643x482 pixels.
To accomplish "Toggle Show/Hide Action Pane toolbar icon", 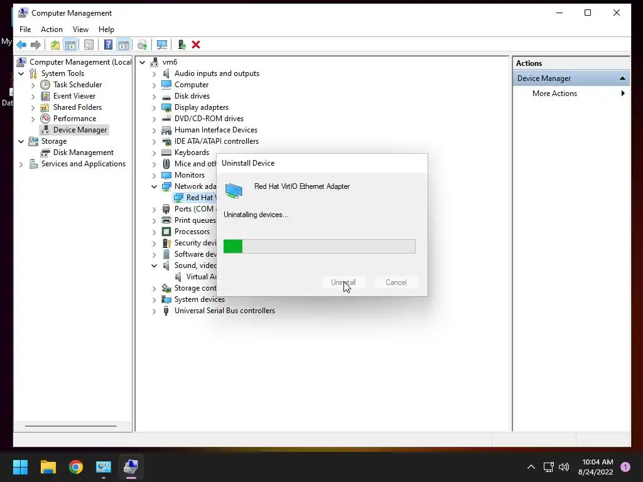I will pos(124,45).
